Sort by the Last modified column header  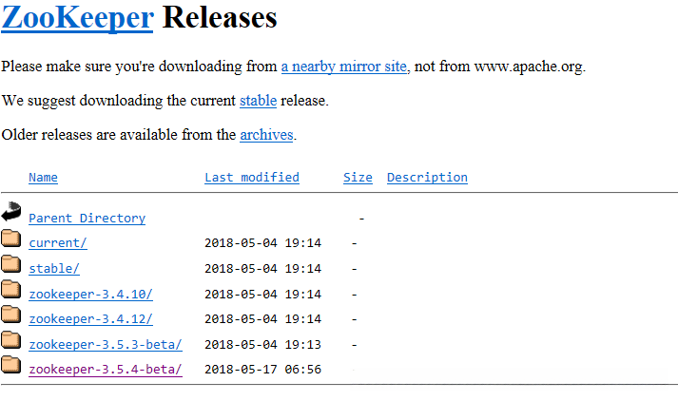click(x=251, y=178)
